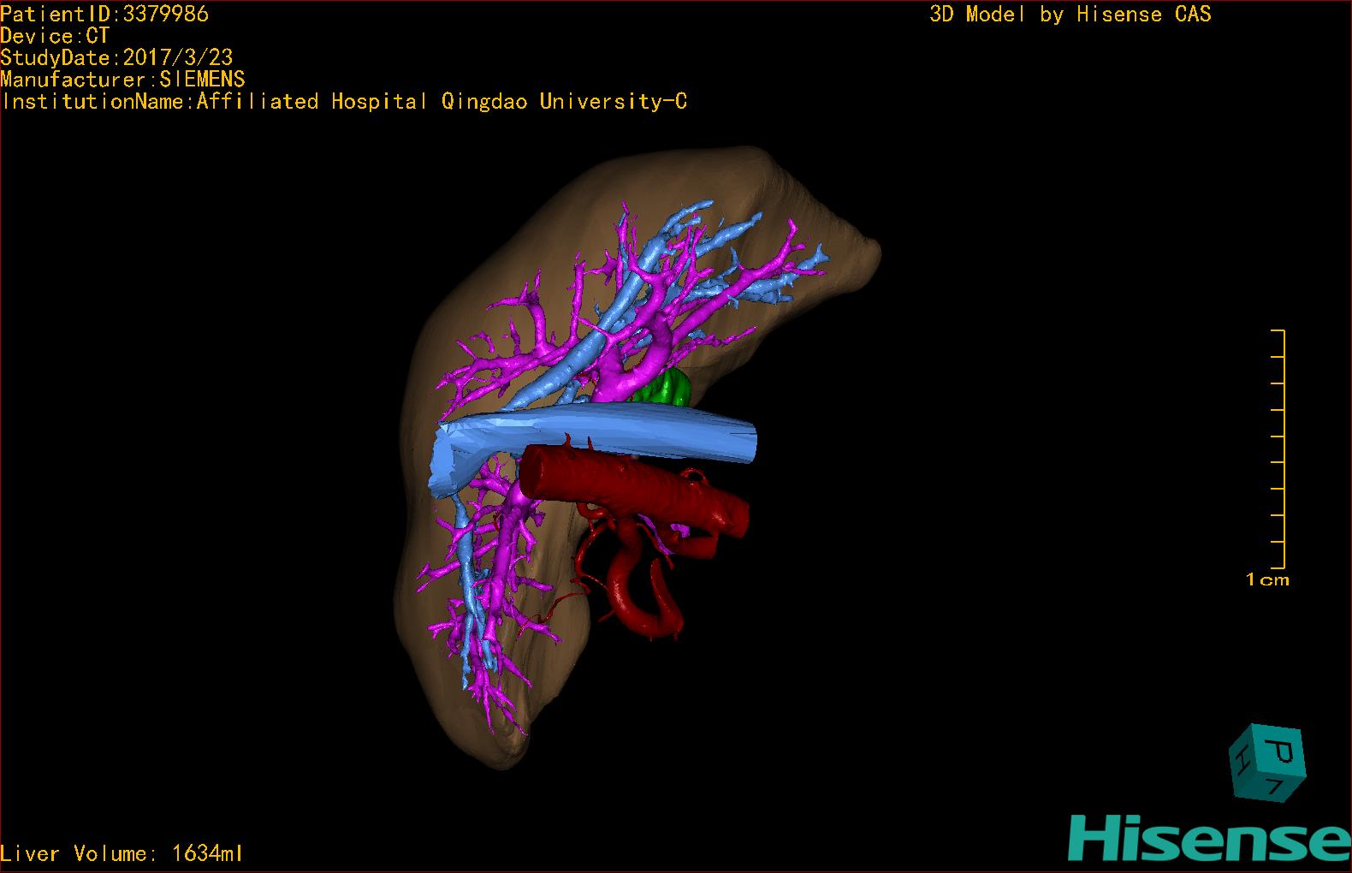This screenshot has width=1352, height=873.
Task: Click the Manufacturer:SIEMENS label
Action: click(x=122, y=80)
